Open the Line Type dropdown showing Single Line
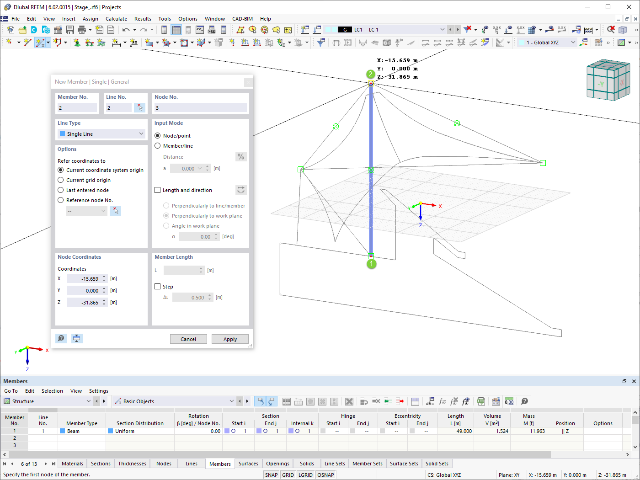Viewport: 640px width, 480px height. point(101,133)
